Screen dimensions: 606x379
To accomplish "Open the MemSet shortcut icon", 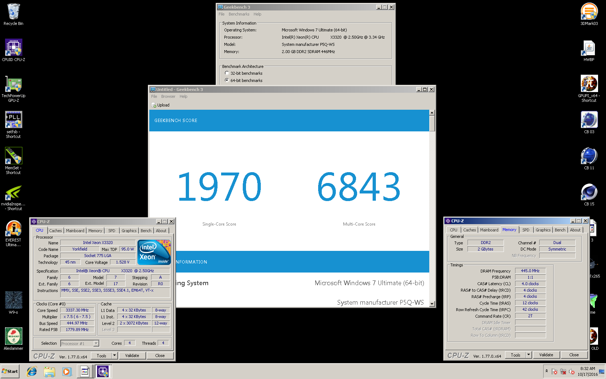I will tap(13, 161).
